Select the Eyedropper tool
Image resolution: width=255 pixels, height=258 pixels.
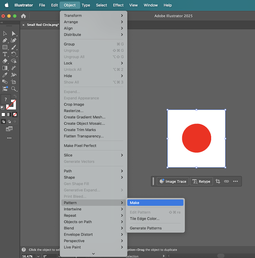(5, 74)
